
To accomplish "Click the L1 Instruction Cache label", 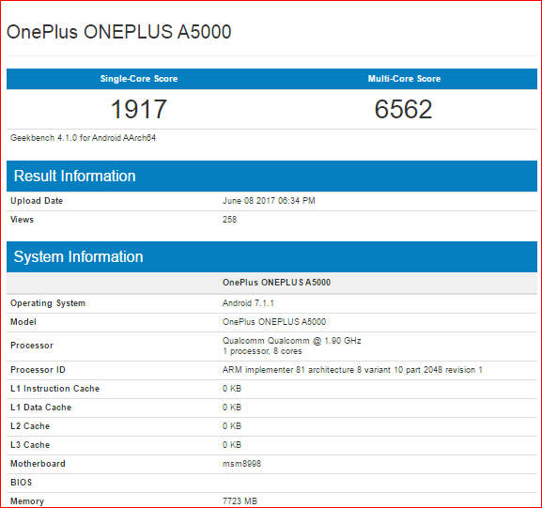I will 55,389.
